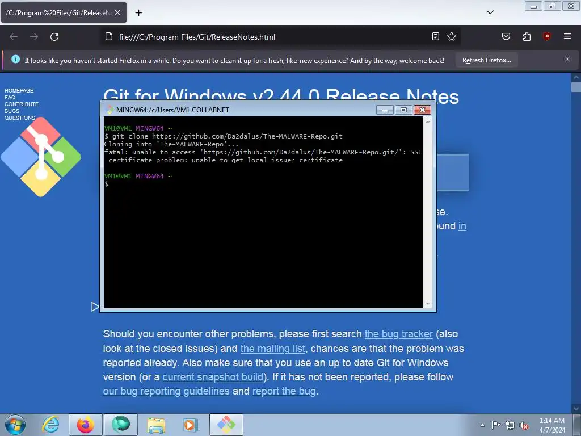Open Action Center flag icon
The height and width of the screenshot is (436, 581).
[496, 425]
